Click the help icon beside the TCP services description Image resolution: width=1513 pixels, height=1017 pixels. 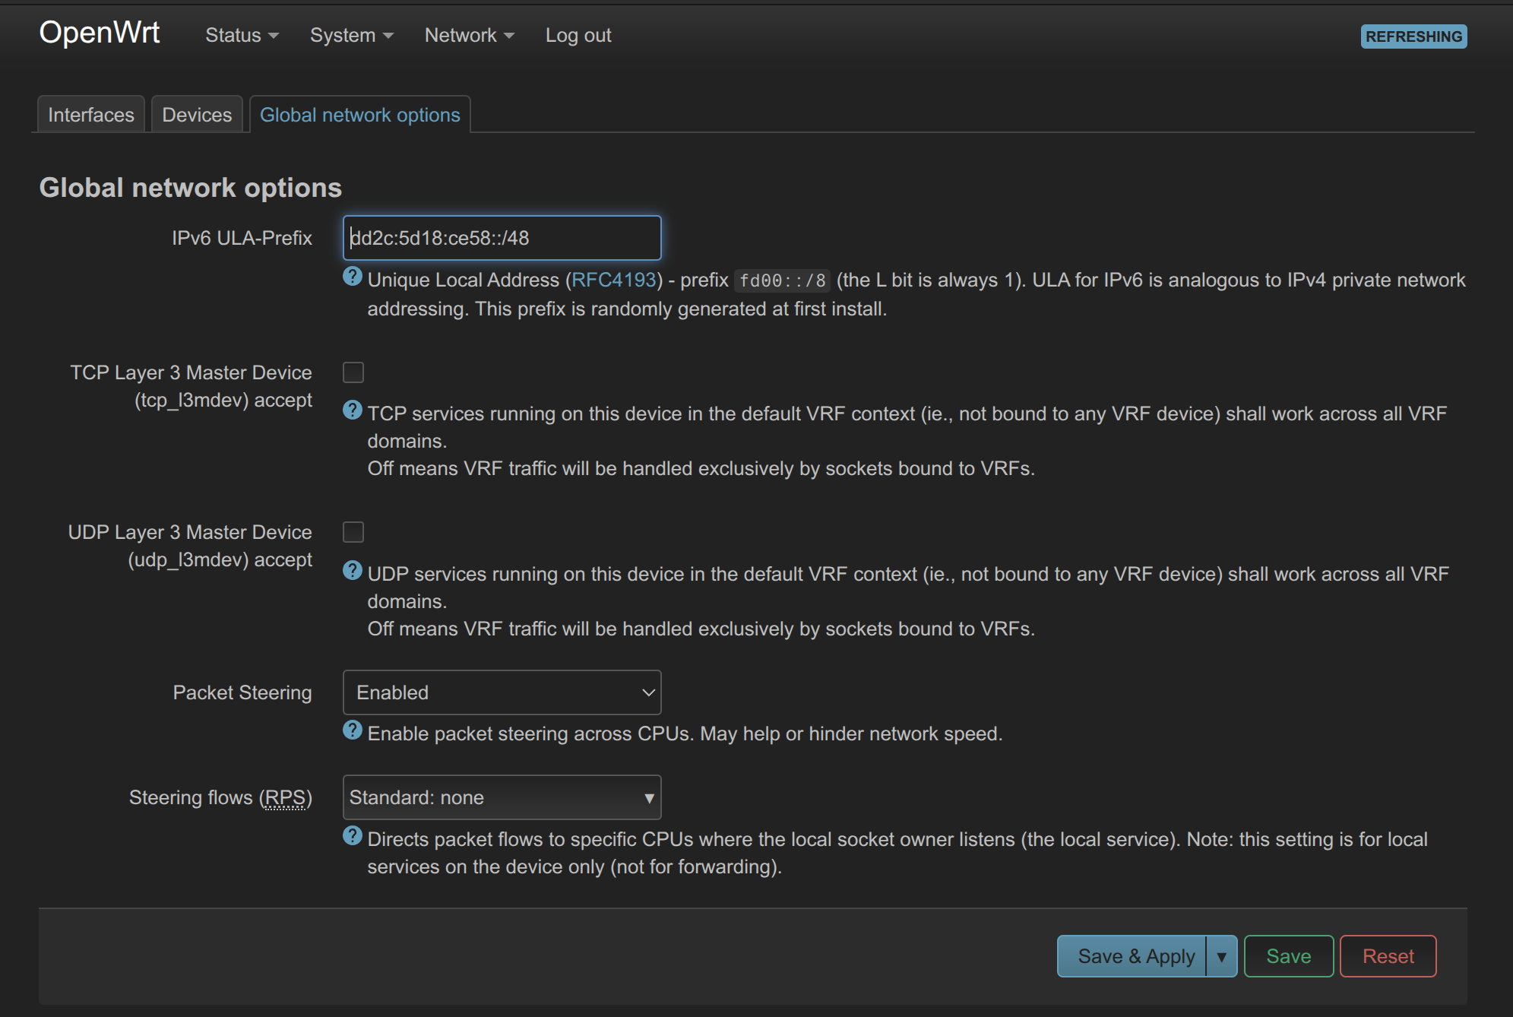(x=352, y=410)
